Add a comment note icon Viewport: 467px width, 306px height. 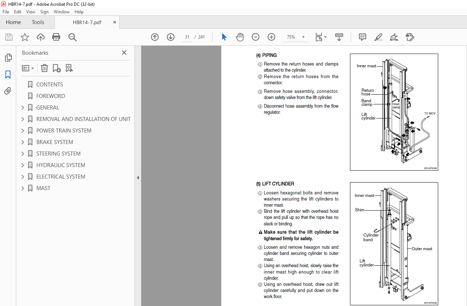coord(363,37)
